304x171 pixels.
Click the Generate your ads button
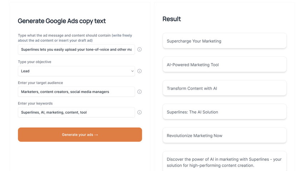click(x=80, y=135)
